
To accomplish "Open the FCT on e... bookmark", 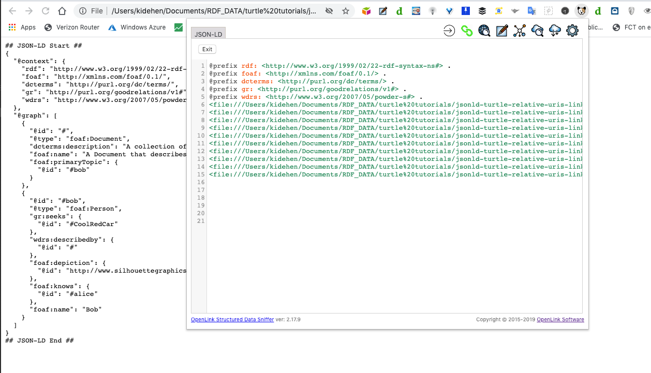I will 631,27.
